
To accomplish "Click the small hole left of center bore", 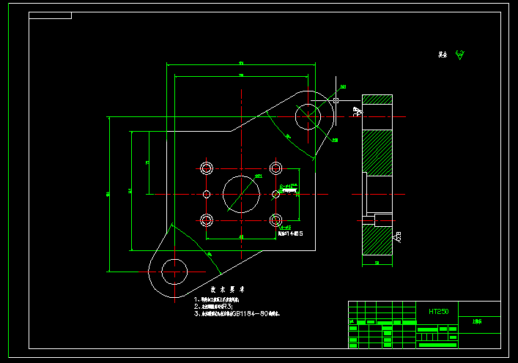I will pyautogui.click(x=207, y=195).
